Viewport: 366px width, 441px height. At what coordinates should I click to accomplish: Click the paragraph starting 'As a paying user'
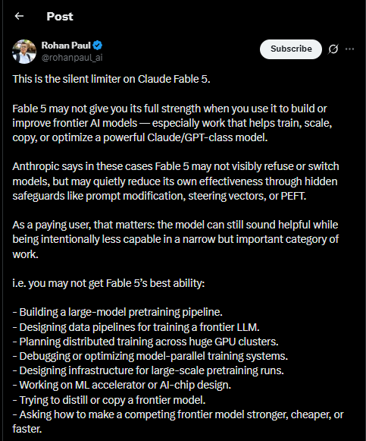coord(175,239)
